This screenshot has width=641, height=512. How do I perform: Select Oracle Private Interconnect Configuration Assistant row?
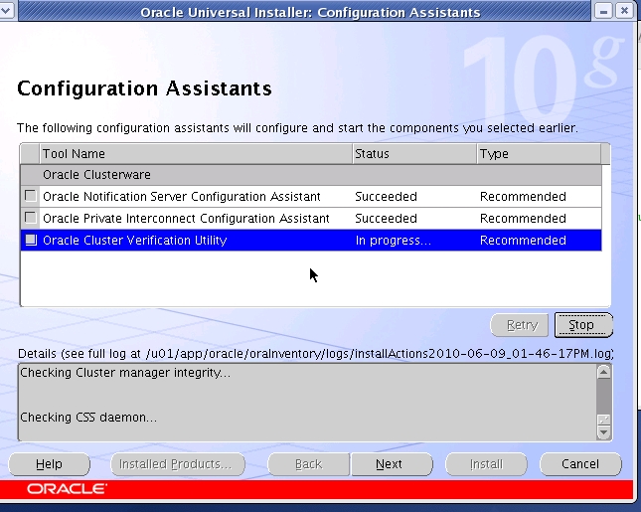[311, 218]
